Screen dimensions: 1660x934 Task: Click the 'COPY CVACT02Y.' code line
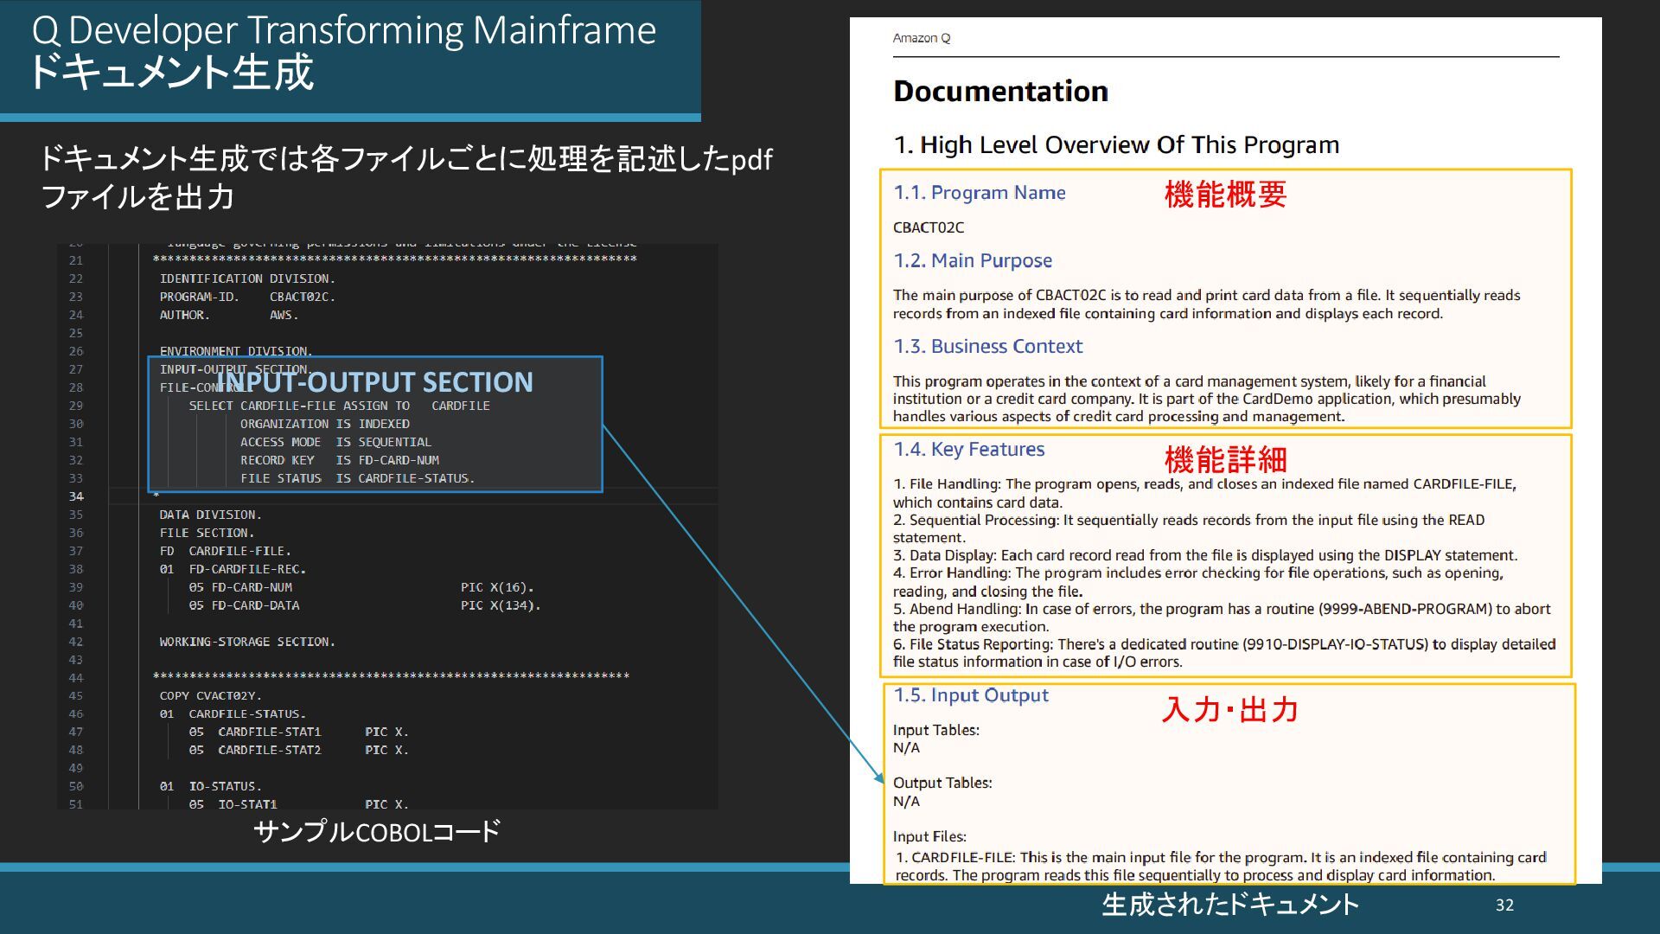tap(210, 696)
